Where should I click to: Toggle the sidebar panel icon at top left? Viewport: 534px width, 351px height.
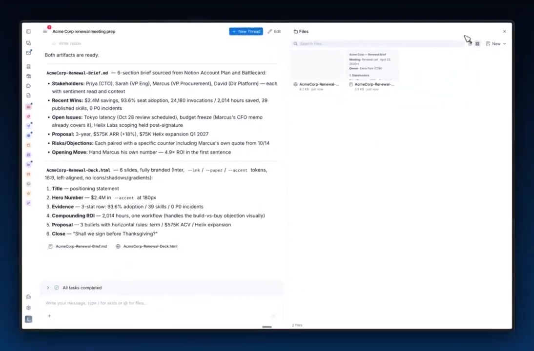pyautogui.click(x=29, y=32)
